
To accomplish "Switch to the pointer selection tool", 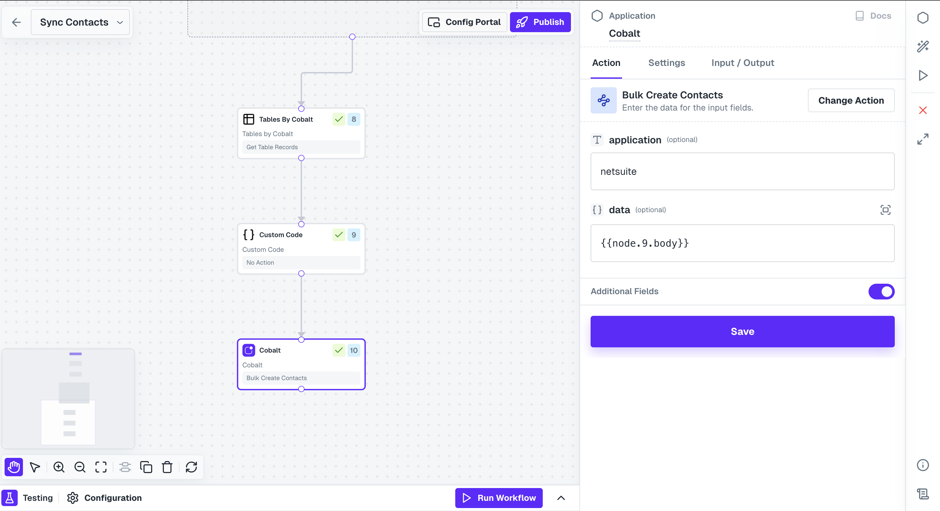I will 35,467.
